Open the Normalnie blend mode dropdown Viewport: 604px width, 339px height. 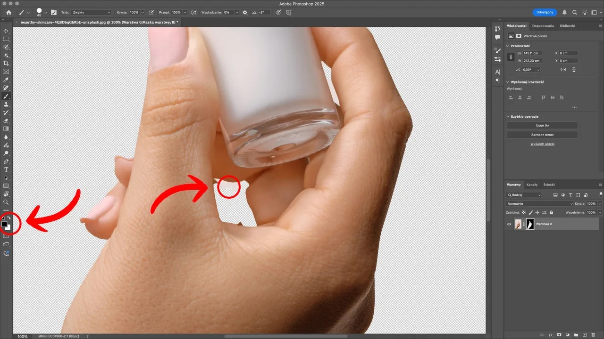538,203
